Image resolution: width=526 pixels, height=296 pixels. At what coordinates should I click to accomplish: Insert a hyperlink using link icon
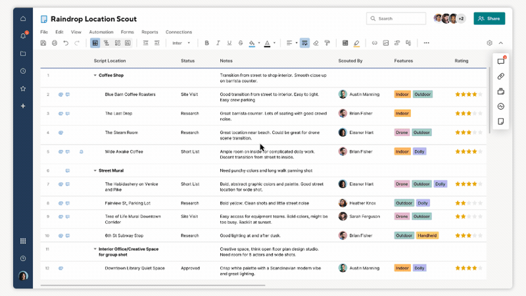[x=374, y=43]
